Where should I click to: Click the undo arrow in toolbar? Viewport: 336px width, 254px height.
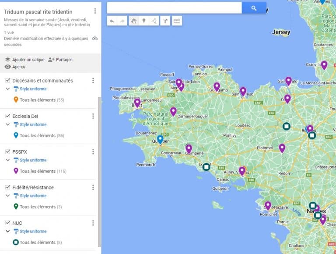coord(112,21)
